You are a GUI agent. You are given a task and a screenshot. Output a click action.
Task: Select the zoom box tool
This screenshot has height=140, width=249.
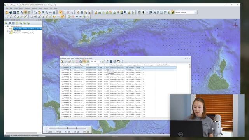point(35,12)
